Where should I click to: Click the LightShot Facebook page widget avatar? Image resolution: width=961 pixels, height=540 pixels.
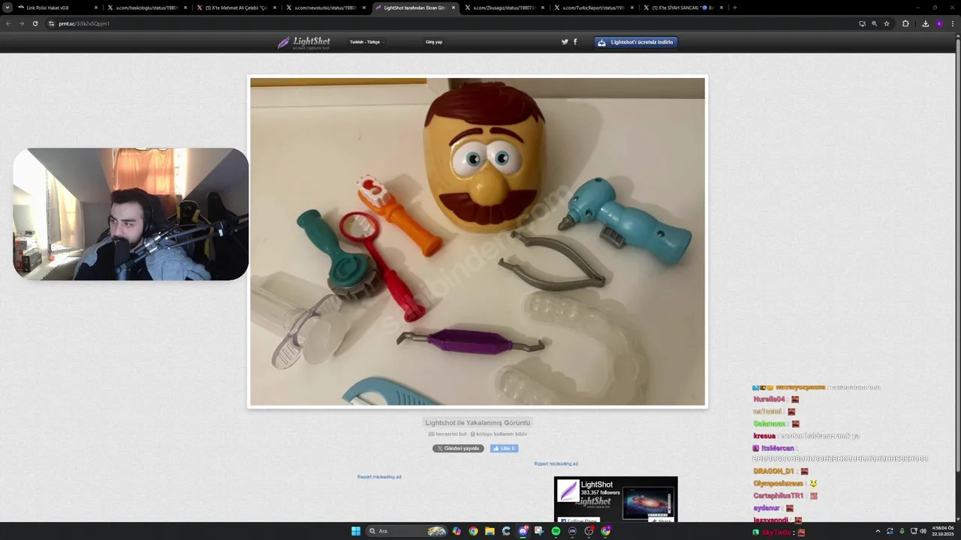pos(568,490)
